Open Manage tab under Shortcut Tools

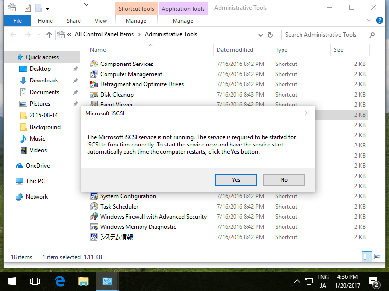point(136,21)
